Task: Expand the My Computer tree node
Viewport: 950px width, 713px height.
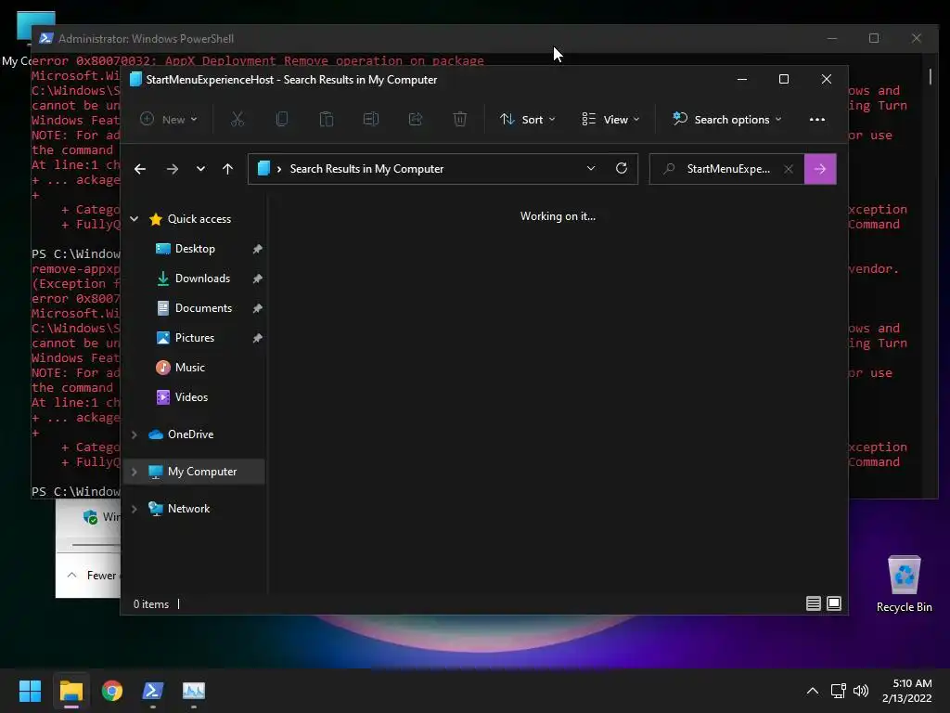Action: point(135,472)
